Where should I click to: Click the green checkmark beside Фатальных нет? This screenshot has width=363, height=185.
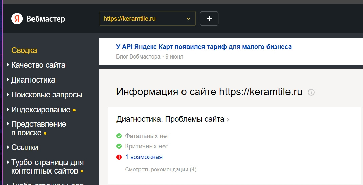click(x=119, y=136)
